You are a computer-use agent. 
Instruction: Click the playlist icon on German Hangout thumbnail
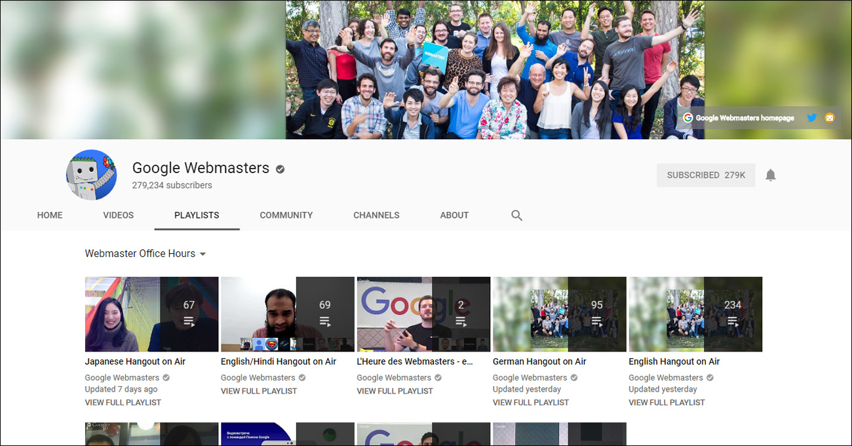[596, 321]
